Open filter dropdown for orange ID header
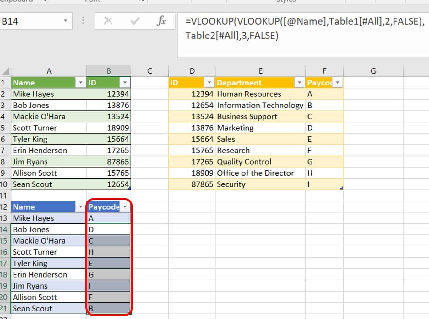 (x=209, y=83)
